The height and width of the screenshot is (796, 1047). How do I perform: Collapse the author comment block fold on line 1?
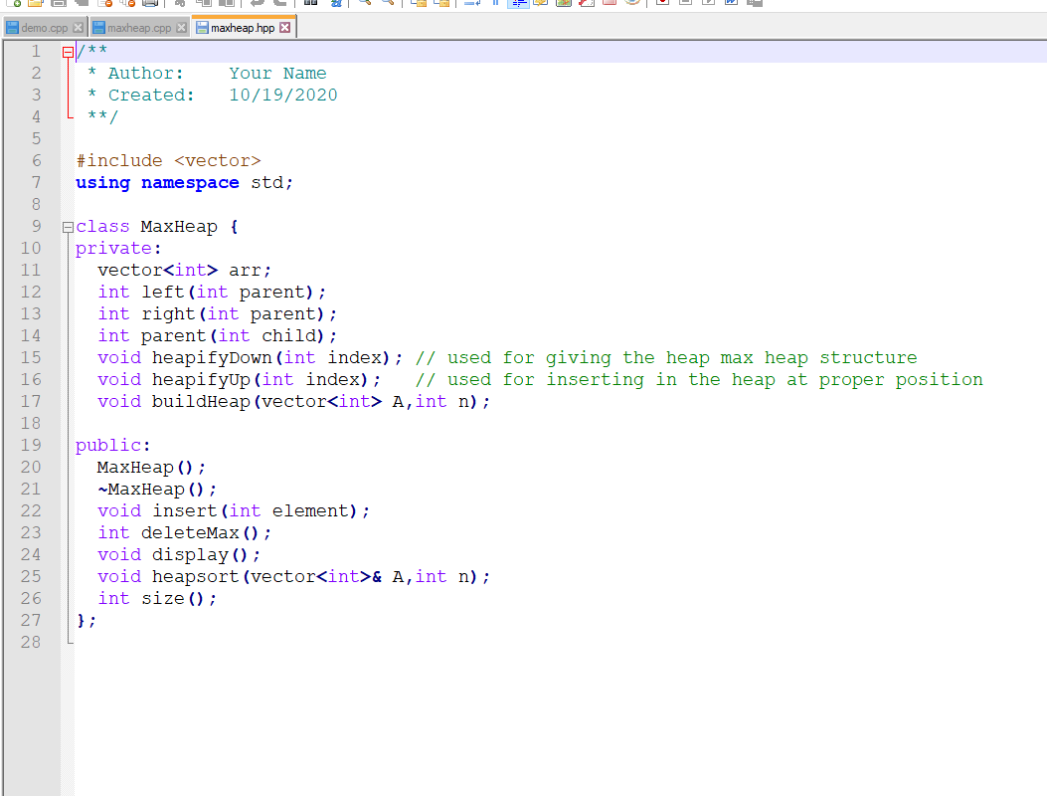[x=67, y=50]
